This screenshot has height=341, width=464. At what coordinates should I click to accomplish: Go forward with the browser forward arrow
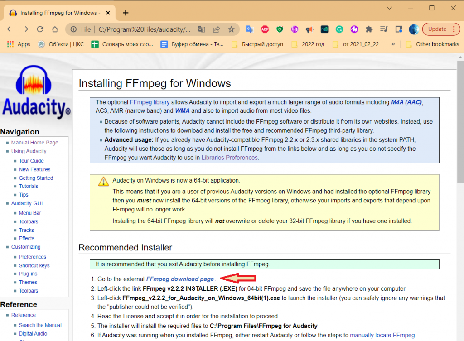click(x=25, y=29)
